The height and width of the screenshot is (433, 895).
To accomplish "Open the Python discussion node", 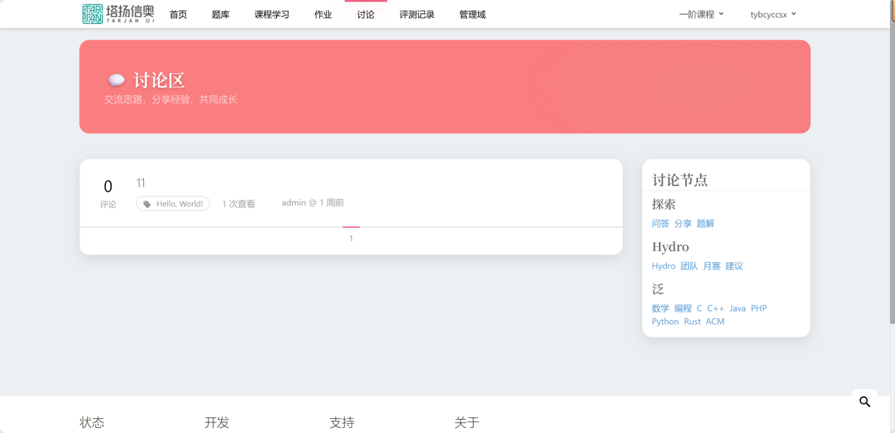I will [x=665, y=321].
